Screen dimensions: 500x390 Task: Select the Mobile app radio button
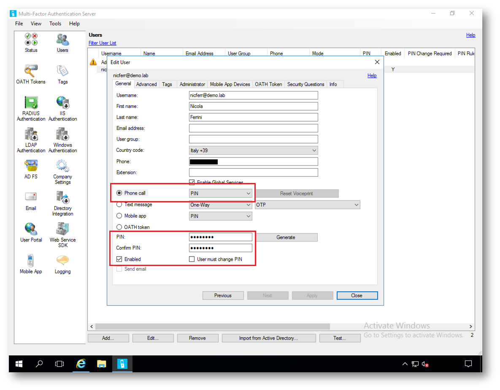pyautogui.click(x=119, y=216)
